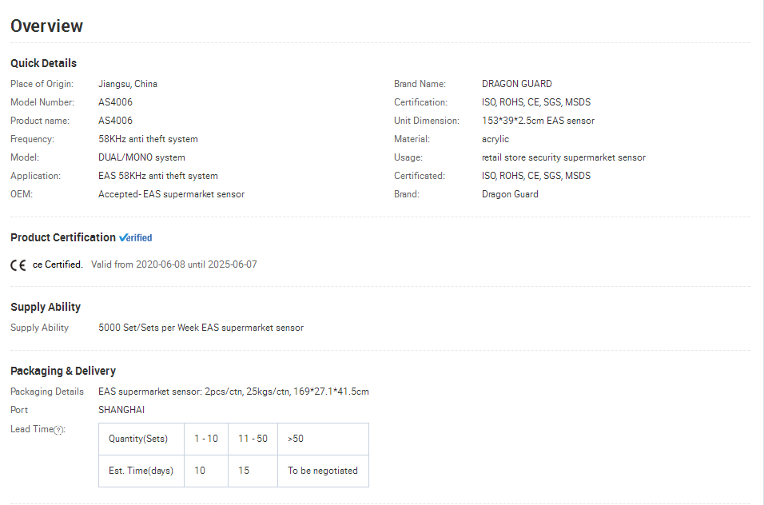
Task: Click the Supply Ability section heading
Action: click(46, 308)
